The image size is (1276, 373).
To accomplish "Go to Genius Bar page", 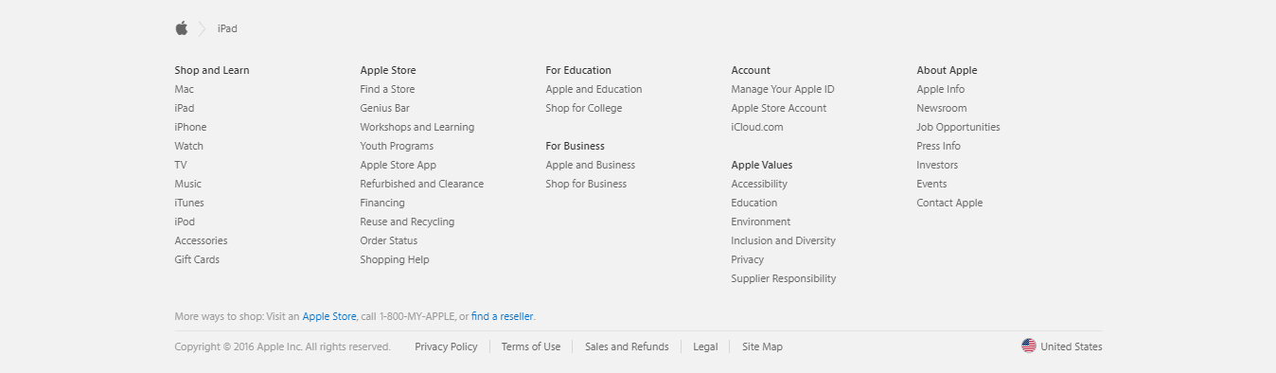I will click(x=384, y=108).
